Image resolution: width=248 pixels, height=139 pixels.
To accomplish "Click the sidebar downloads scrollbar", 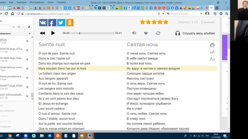I will tap(32, 95).
